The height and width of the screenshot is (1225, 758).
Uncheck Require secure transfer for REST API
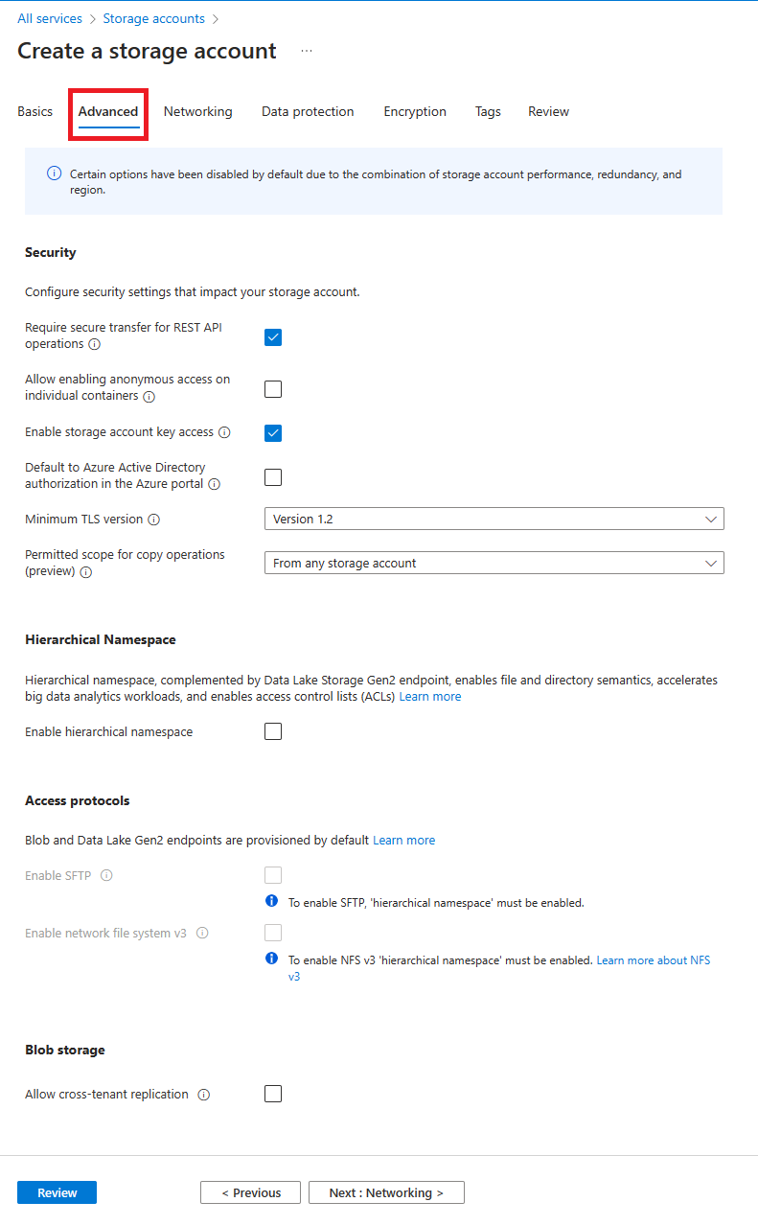(x=273, y=337)
